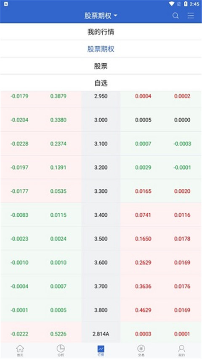Tap the battery status icon
This screenshot has height=359, width=202.
click(x=186, y=4)
